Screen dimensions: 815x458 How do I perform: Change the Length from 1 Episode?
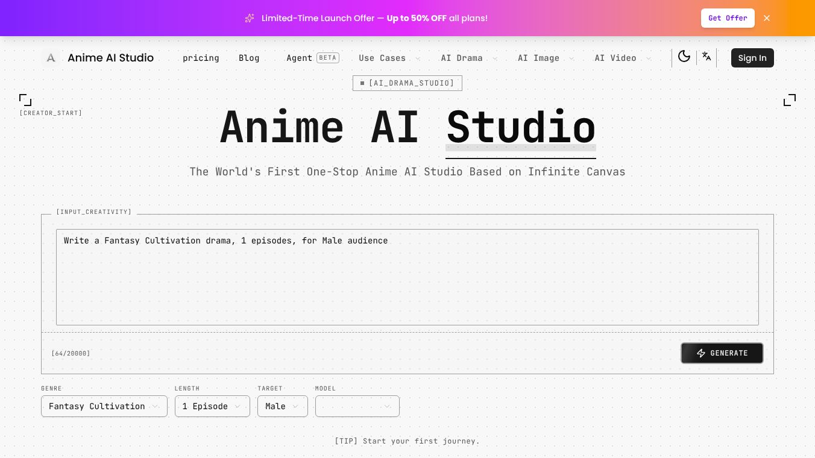(212, 406)
